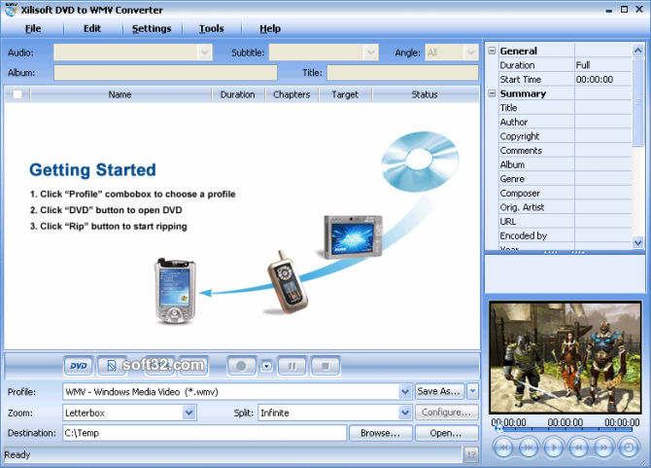Select the Start Time property row
The image size is (651, 468).
pyautogui.click(x=565, y=79)
